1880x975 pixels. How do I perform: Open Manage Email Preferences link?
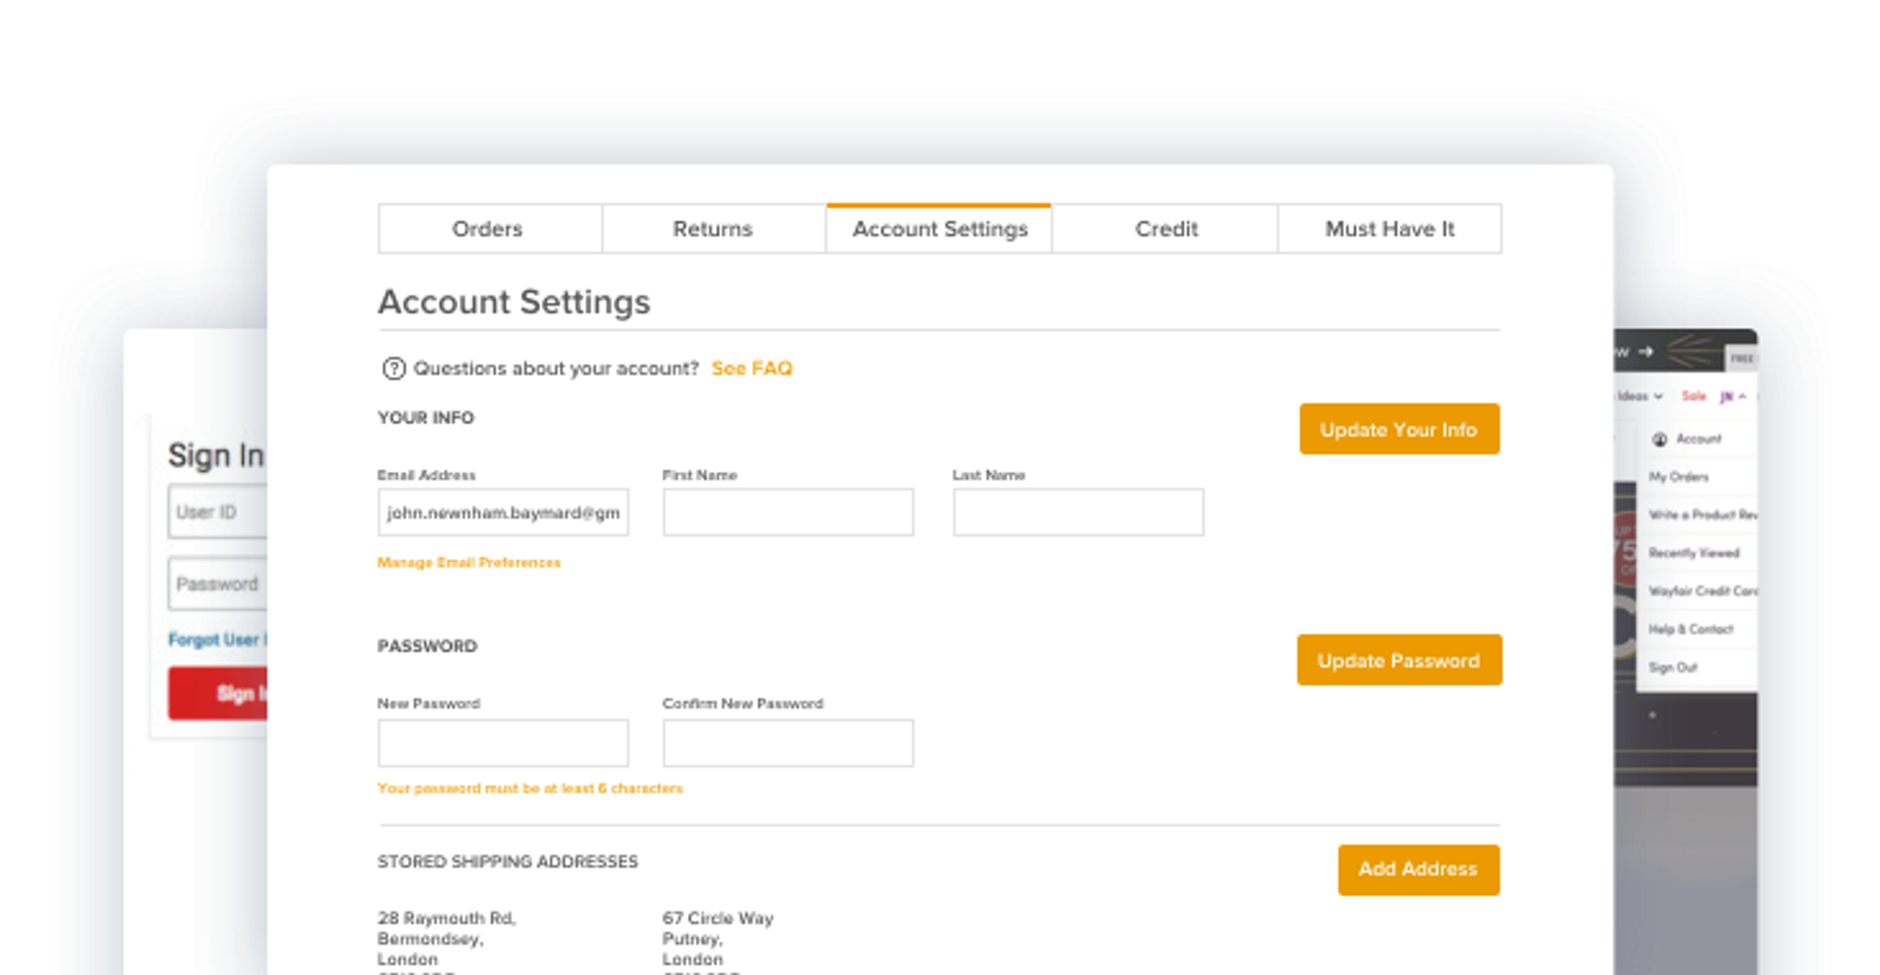point(469,562)
